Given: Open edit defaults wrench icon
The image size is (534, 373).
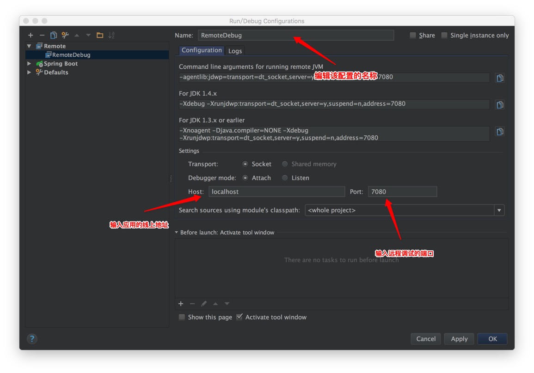Looking at the screenshot, I should coord(65,35).
